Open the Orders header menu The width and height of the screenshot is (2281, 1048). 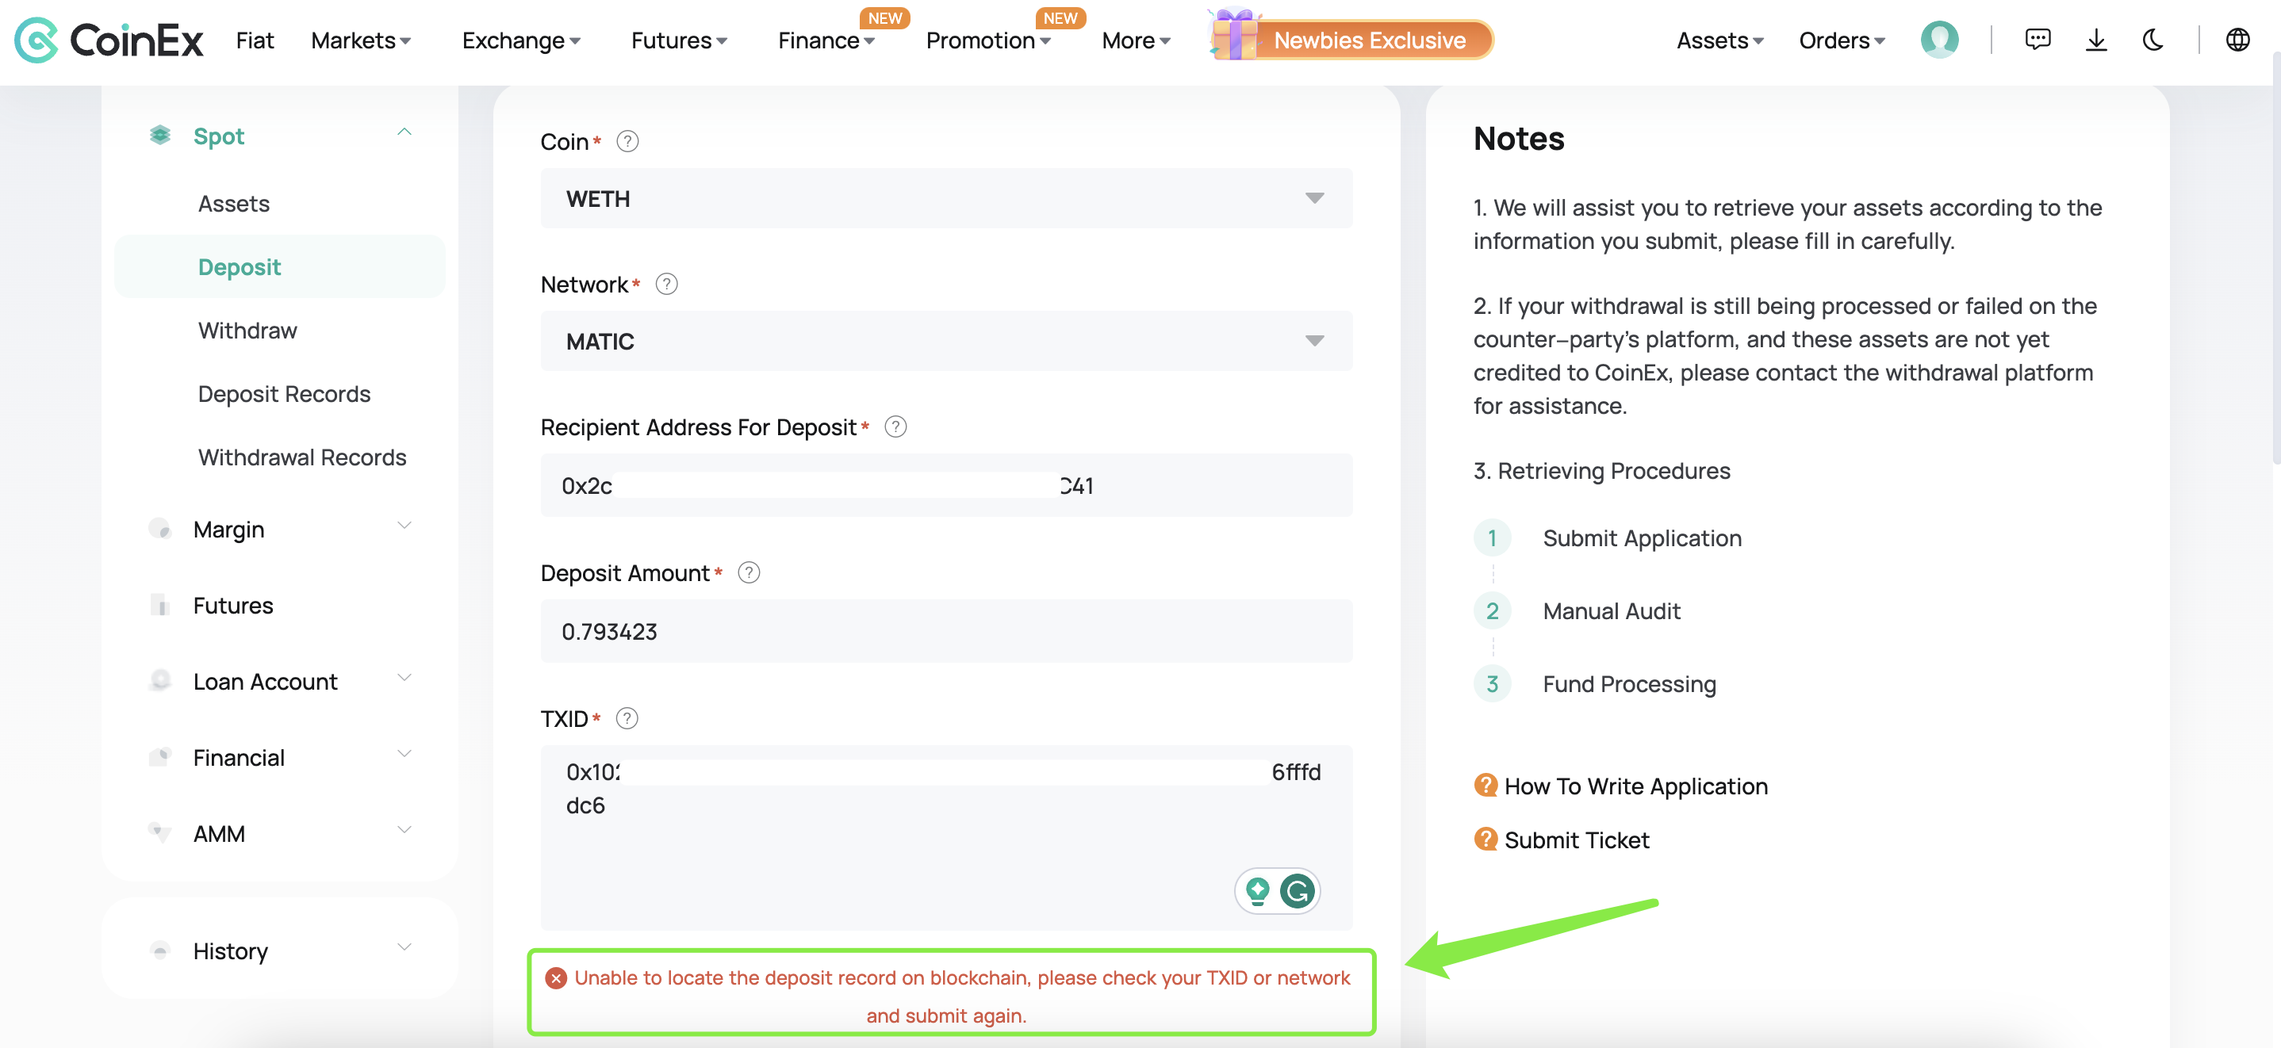(x=1841, y=40)
